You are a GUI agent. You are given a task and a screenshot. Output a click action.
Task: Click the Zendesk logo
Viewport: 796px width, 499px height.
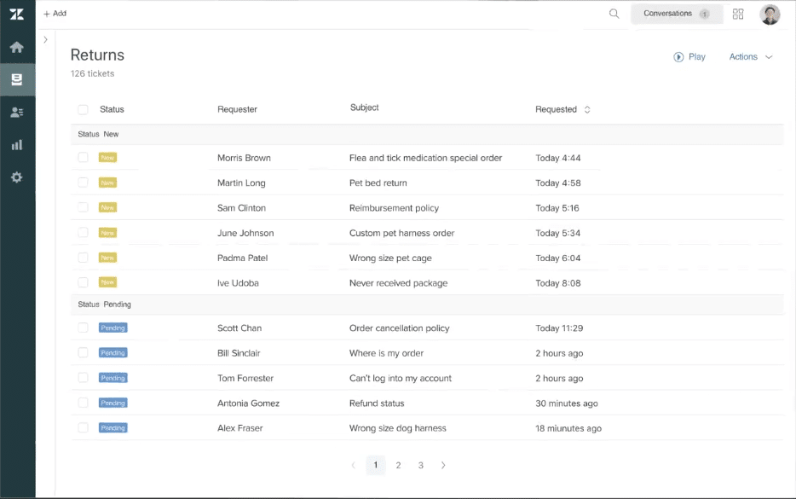[x=17, y=13]
